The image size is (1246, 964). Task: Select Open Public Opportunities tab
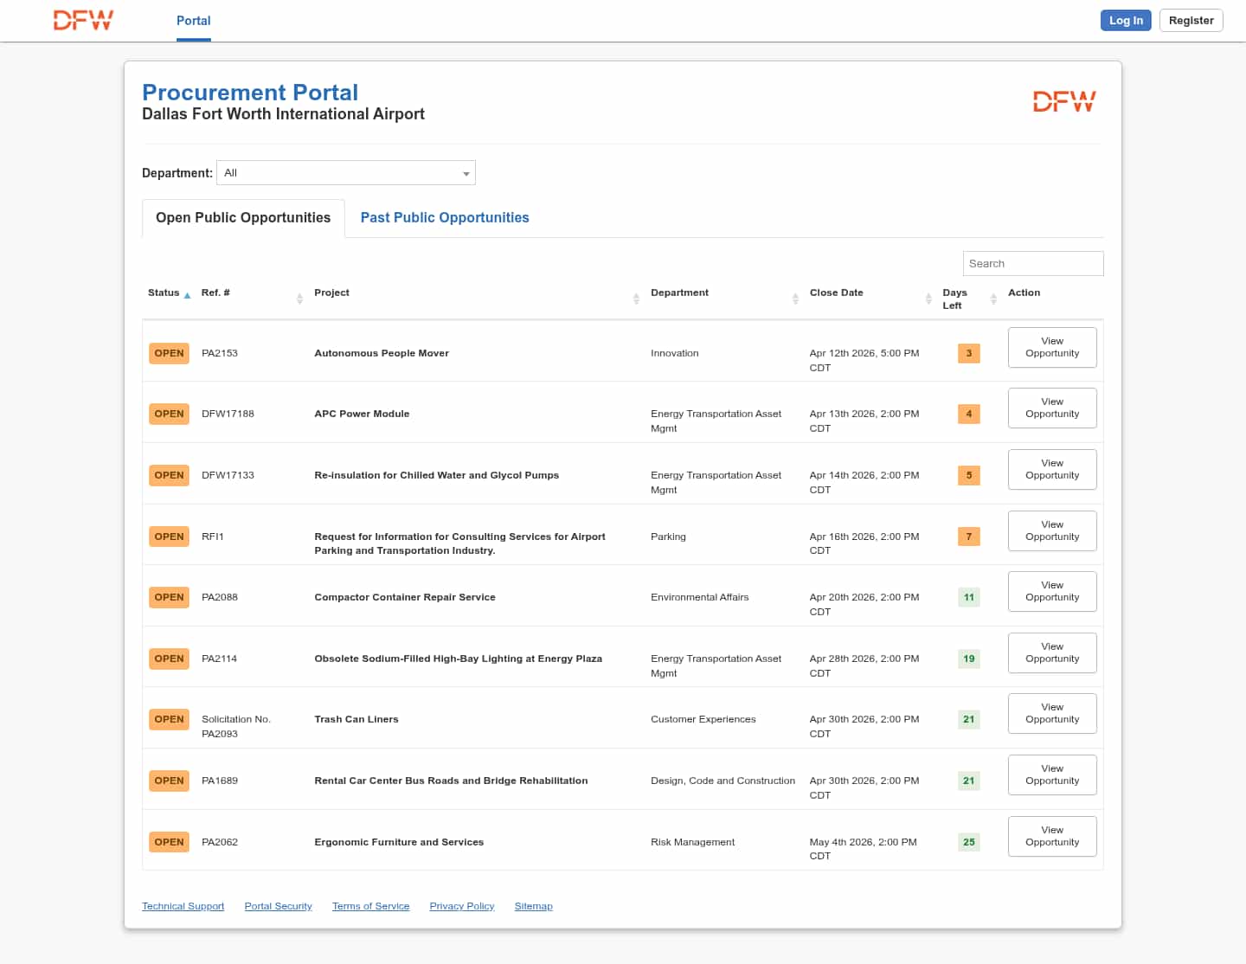point(243,218)
